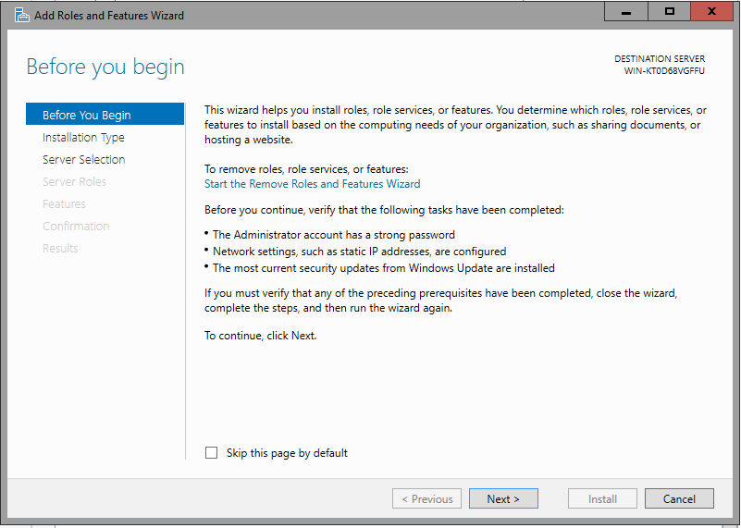
Task: Click Next to continue
Action: pos(502,499)
